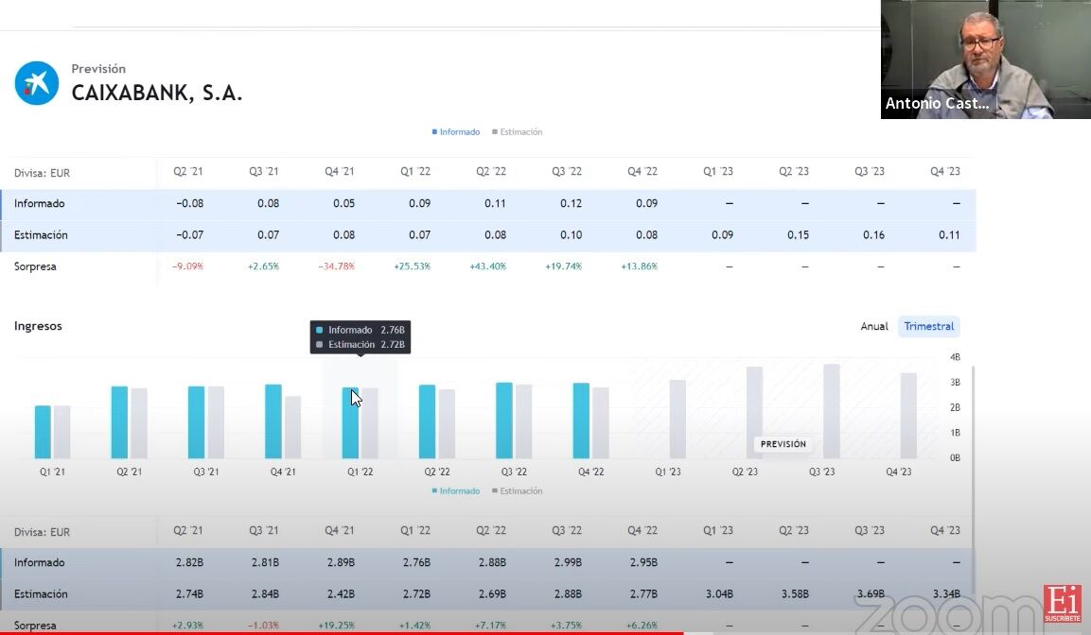Click the Sorpresa value -34.78%
Viewport: 1091px width, 635px height.
coord(336,266)
